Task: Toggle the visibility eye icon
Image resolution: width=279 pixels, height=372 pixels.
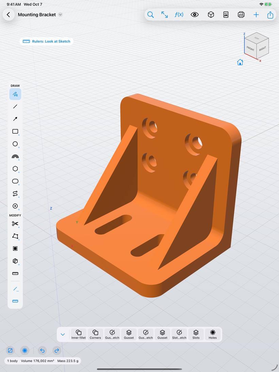Action: (195, 15)
